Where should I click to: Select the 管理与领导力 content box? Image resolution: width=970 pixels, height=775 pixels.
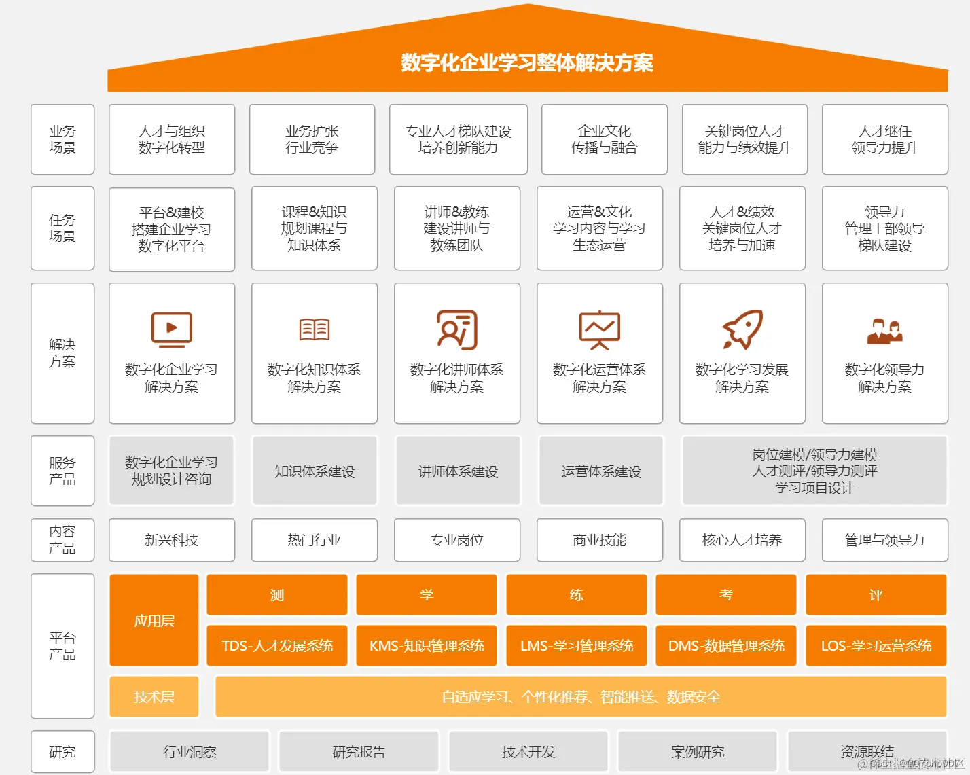pos(885,540)
